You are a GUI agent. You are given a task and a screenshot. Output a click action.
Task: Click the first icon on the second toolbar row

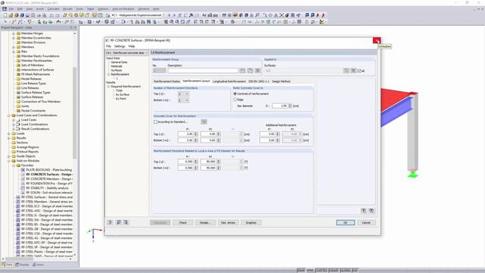(x=5, y=22)
